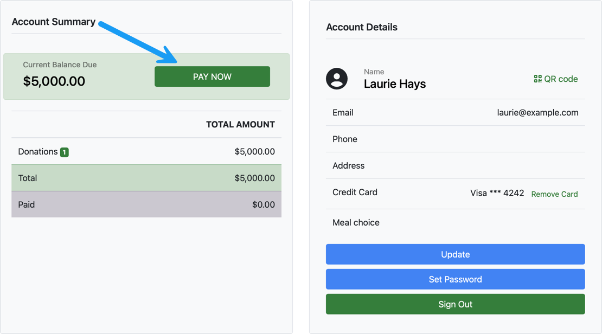
Task: Click the TOTAL AMOUNT column header
Action: click(240, 125)
